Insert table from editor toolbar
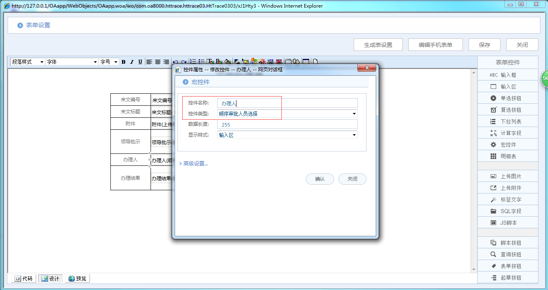 tap(306, 62)
